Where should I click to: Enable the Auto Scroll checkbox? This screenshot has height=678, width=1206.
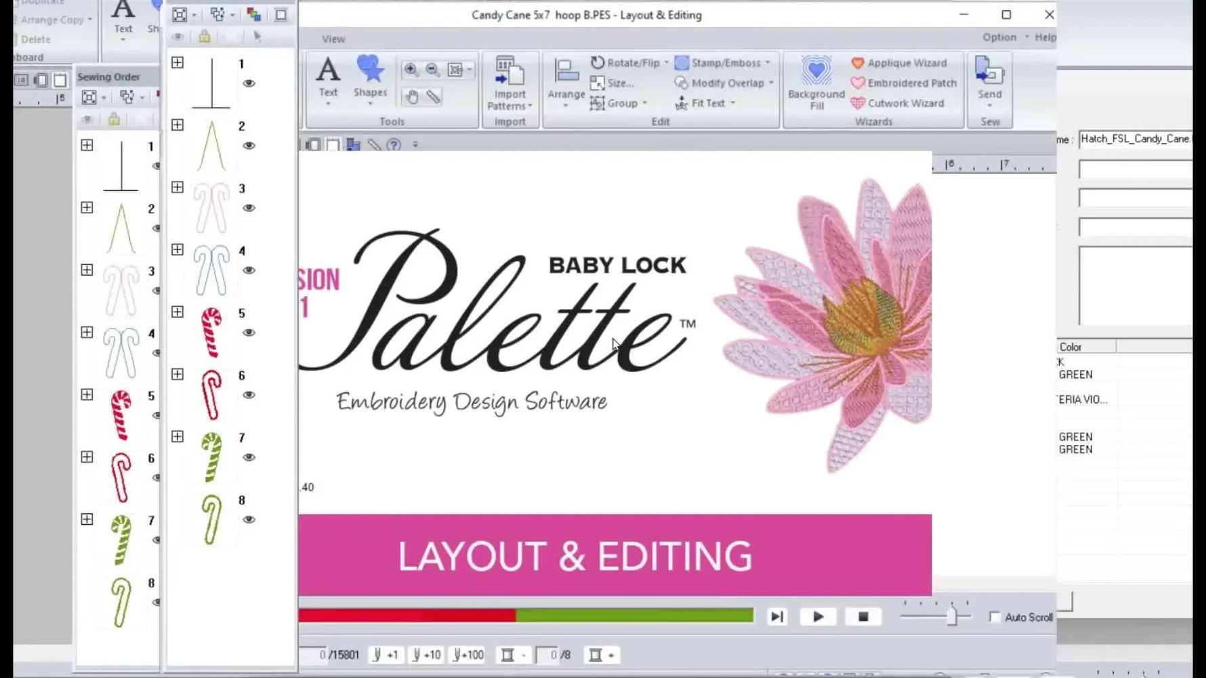click(x=995, y=617)
